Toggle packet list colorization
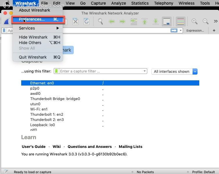The height and width of the screenshot is (174, 219). tap(181, 21)
